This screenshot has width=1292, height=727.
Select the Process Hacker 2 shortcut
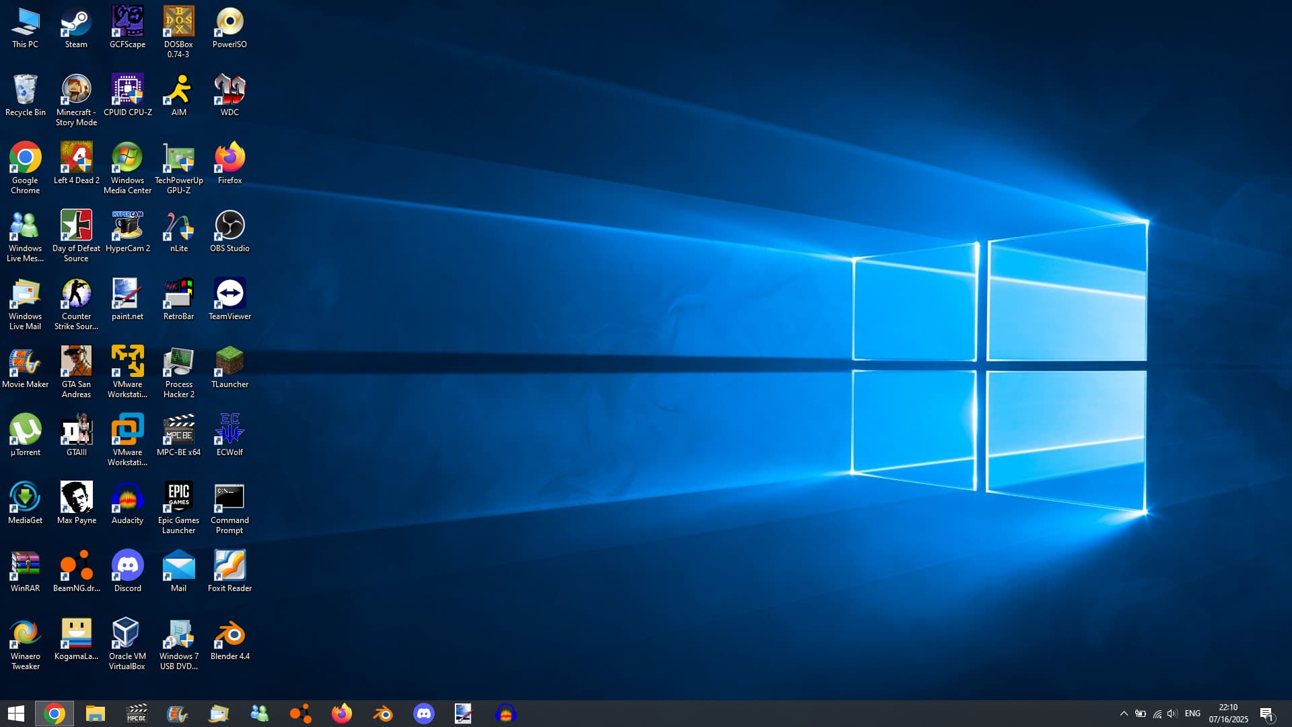(178, 362)
